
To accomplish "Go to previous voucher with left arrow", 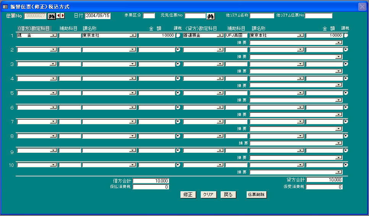I will pyautogui.click(x=58, y=16).
